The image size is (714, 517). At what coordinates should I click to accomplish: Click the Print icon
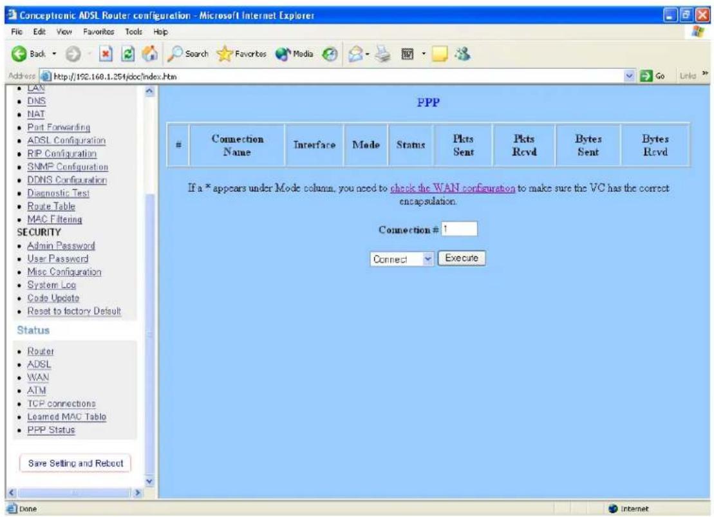[x=383, y=54]
